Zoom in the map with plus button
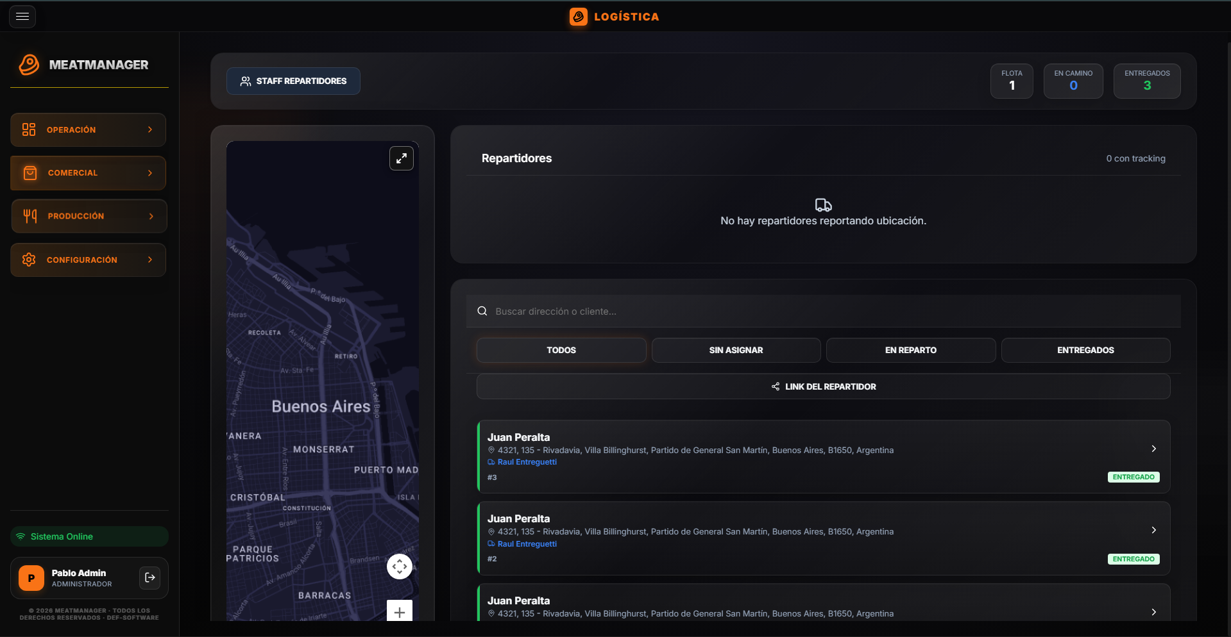The height and width of the screenshot is (637, 1231). (x=400, y=612)
